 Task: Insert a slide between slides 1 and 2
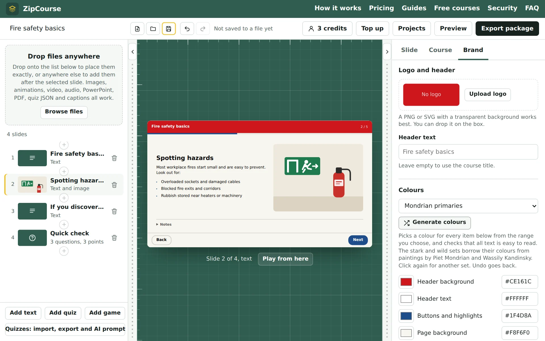click(x=64, y=172)
